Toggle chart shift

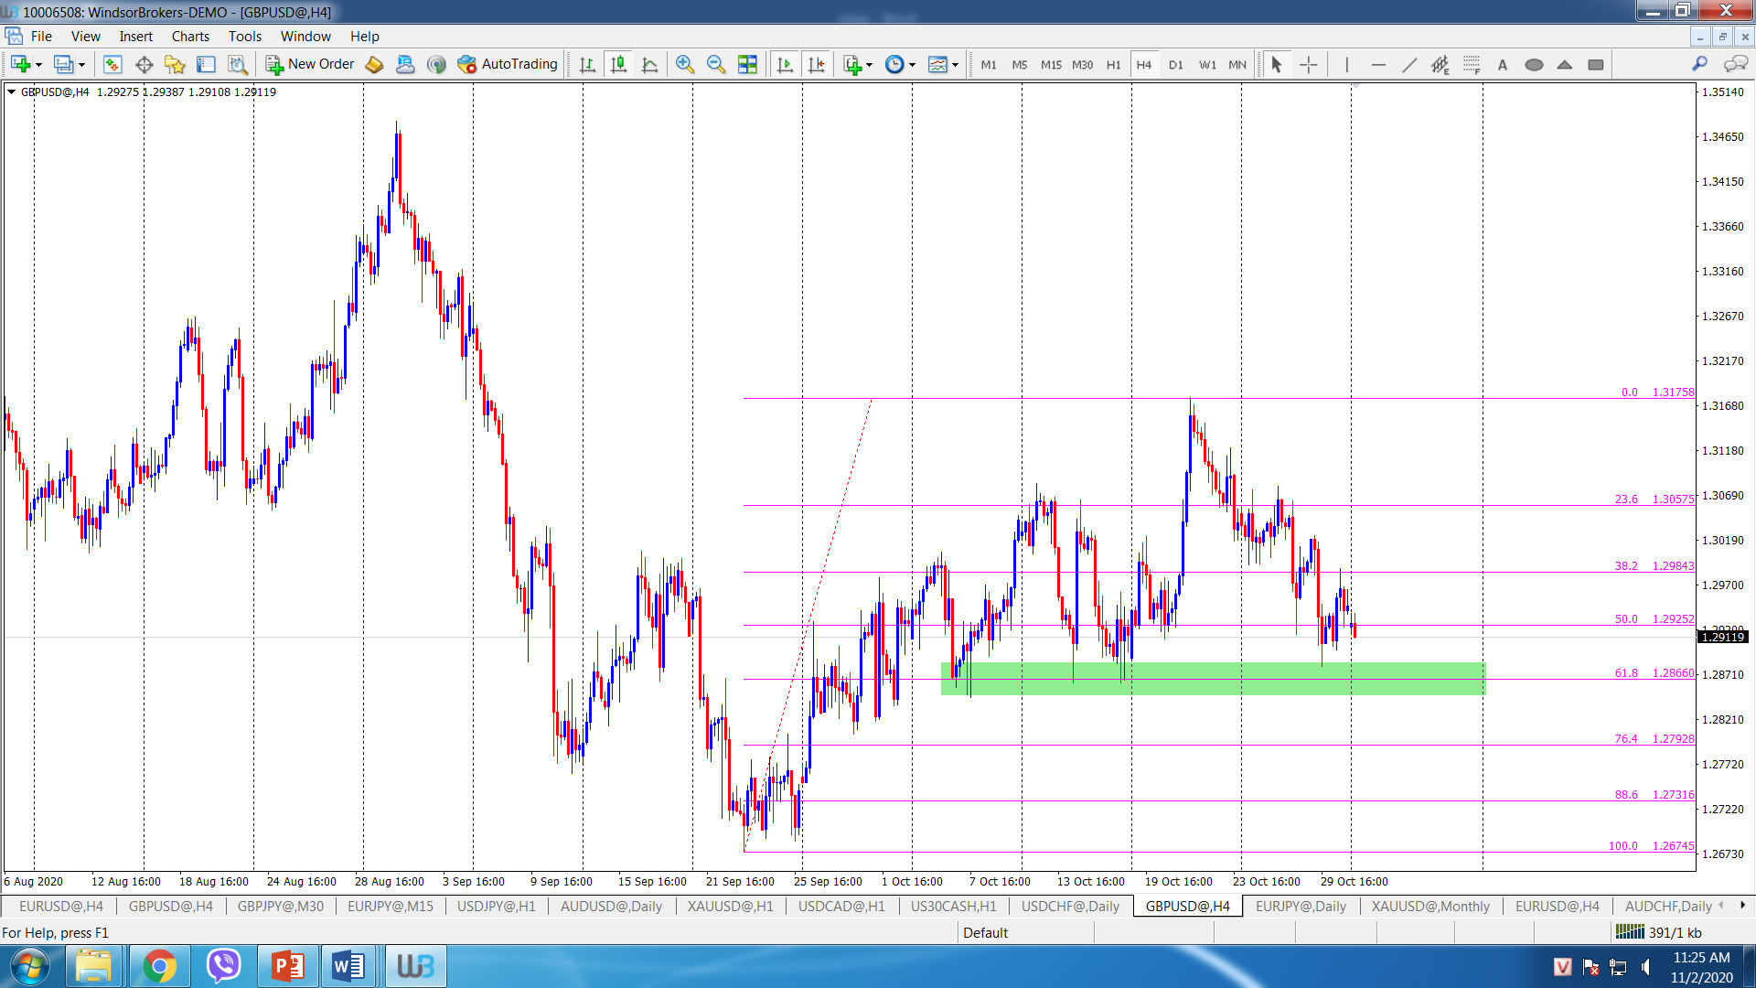point(816,64)
